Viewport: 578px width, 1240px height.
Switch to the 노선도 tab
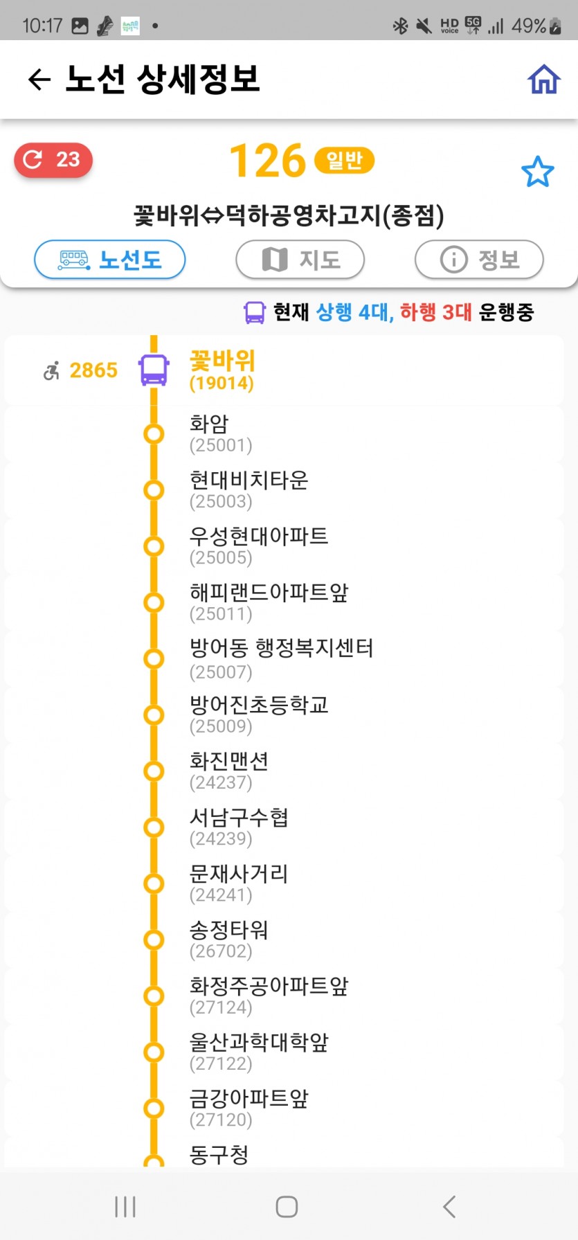coord(110,260)
